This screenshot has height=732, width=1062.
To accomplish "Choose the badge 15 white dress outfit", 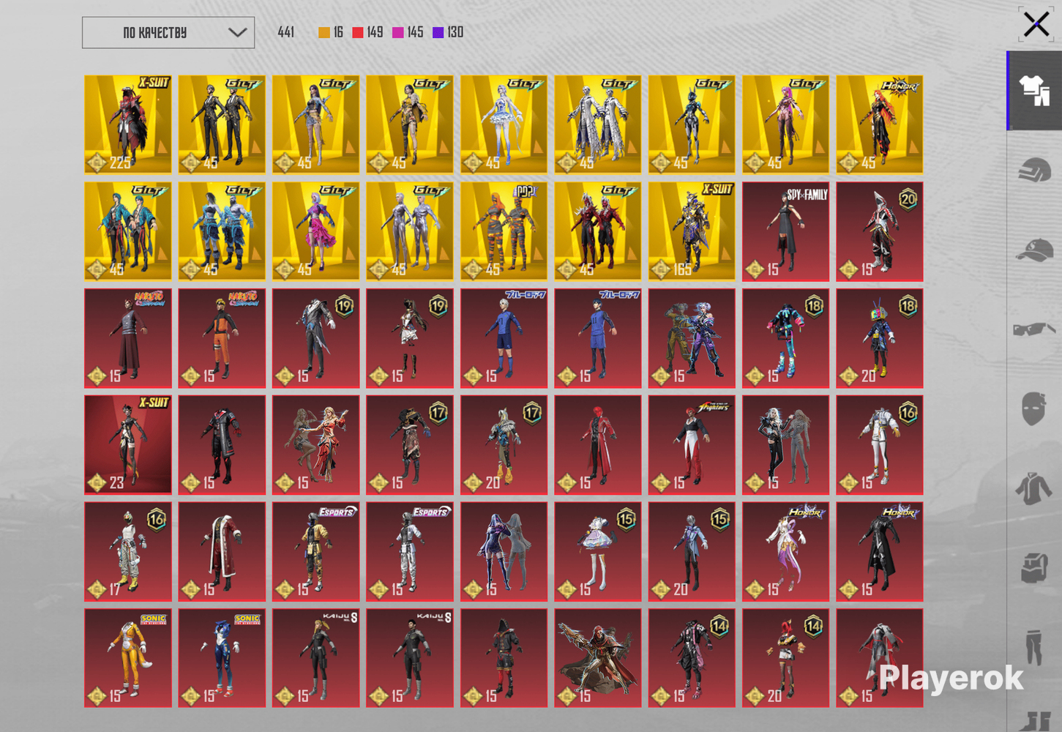I will click(598, 552).
